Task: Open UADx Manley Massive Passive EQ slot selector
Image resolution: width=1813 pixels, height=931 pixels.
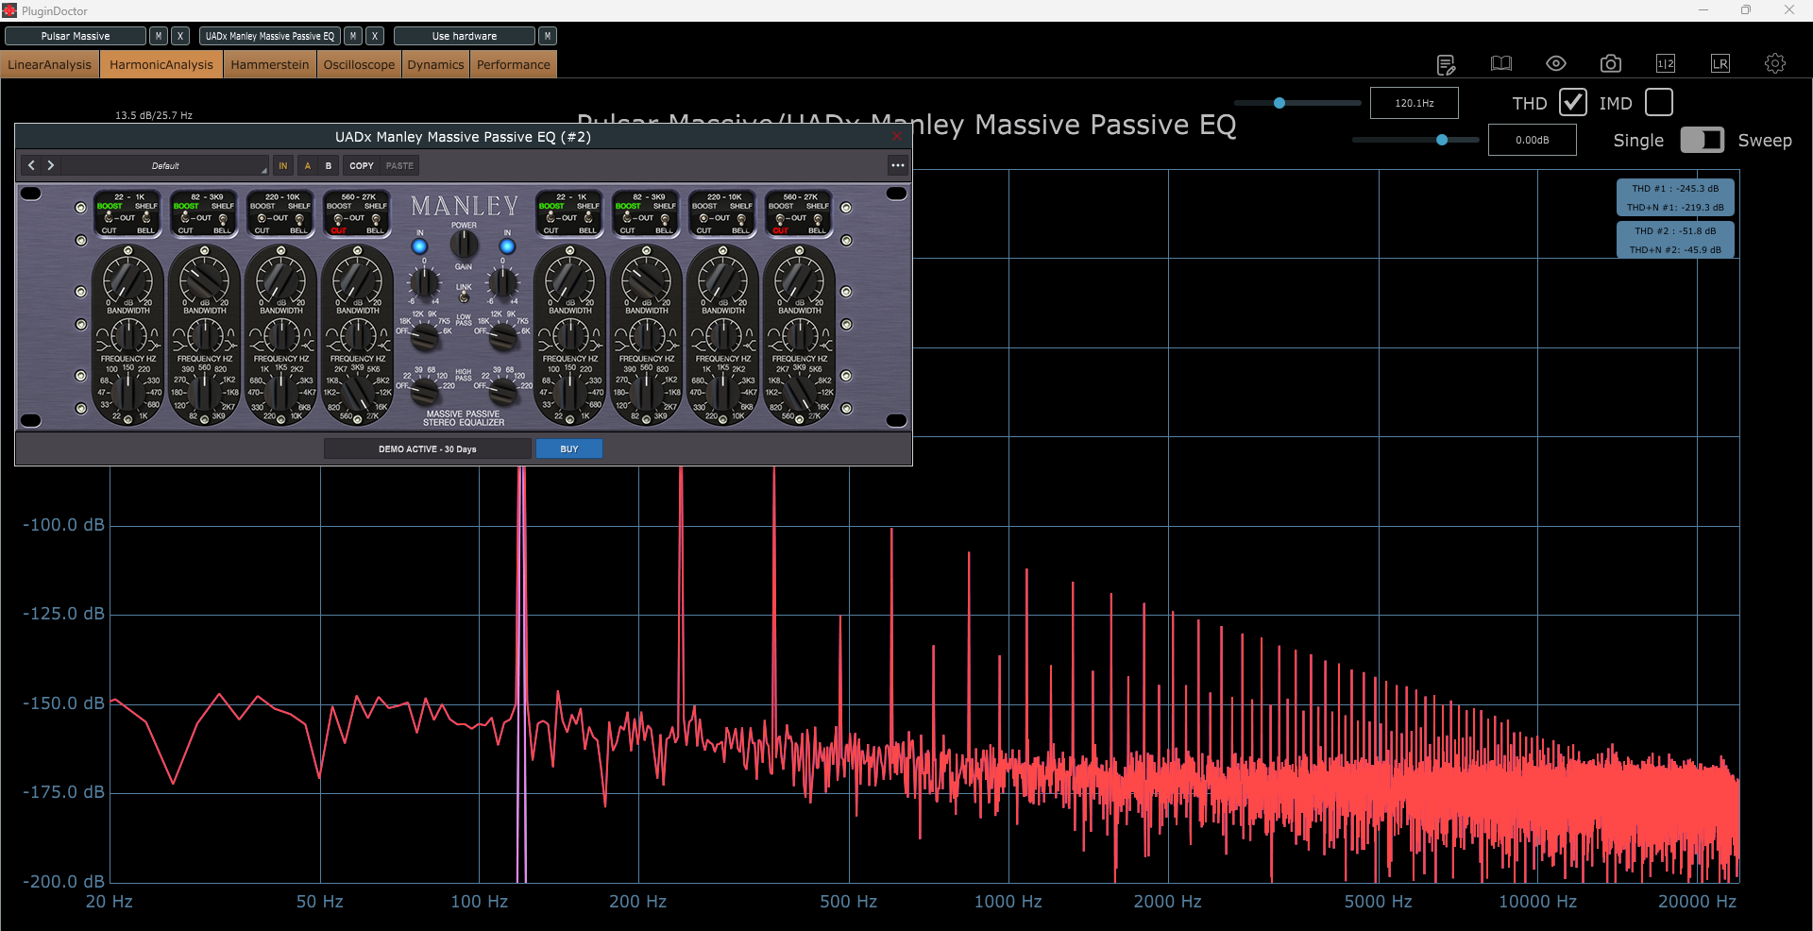Action: pyautogui.click(x=270, y=36)
